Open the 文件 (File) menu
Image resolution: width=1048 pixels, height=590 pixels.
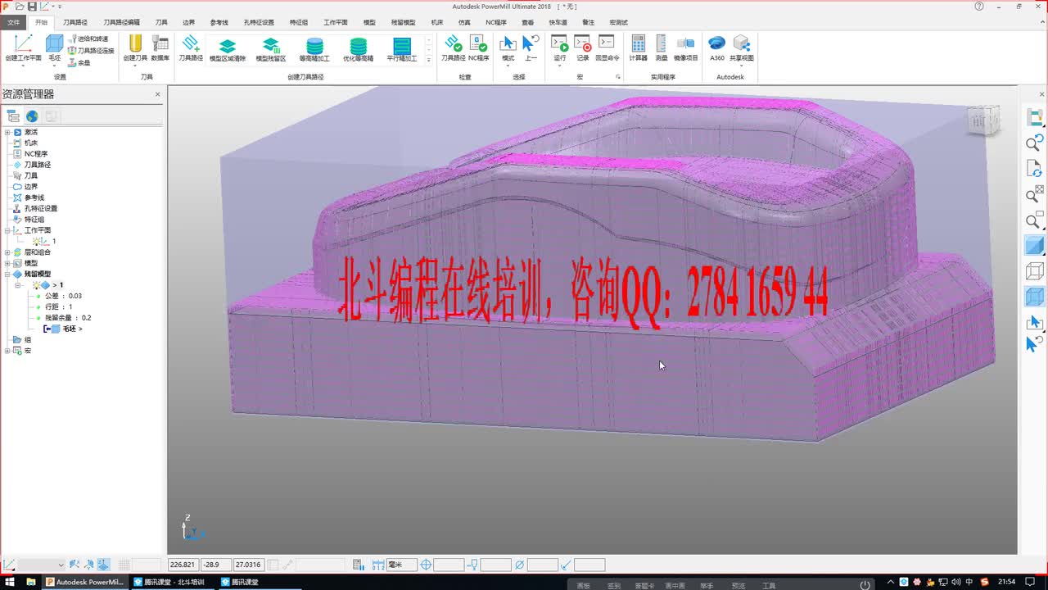(x=14, y=22)
